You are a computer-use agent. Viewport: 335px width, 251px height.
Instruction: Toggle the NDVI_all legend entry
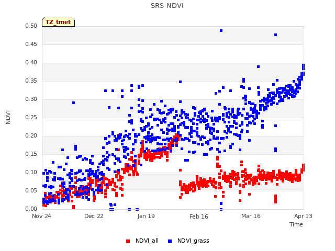tap(142, 241)
